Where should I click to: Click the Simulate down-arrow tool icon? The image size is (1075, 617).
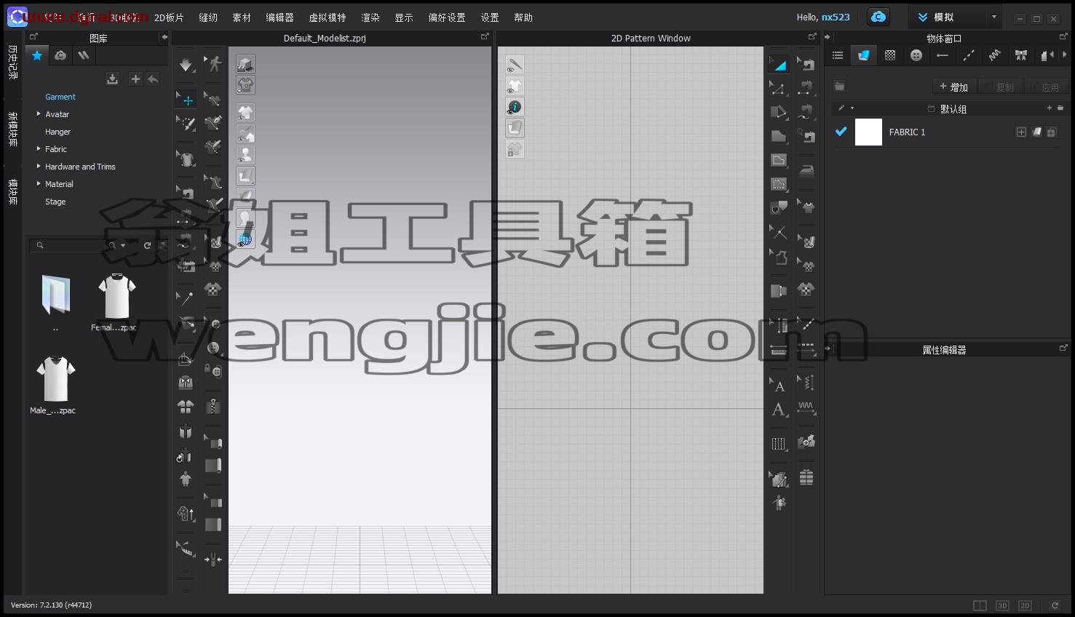point(186,65)
